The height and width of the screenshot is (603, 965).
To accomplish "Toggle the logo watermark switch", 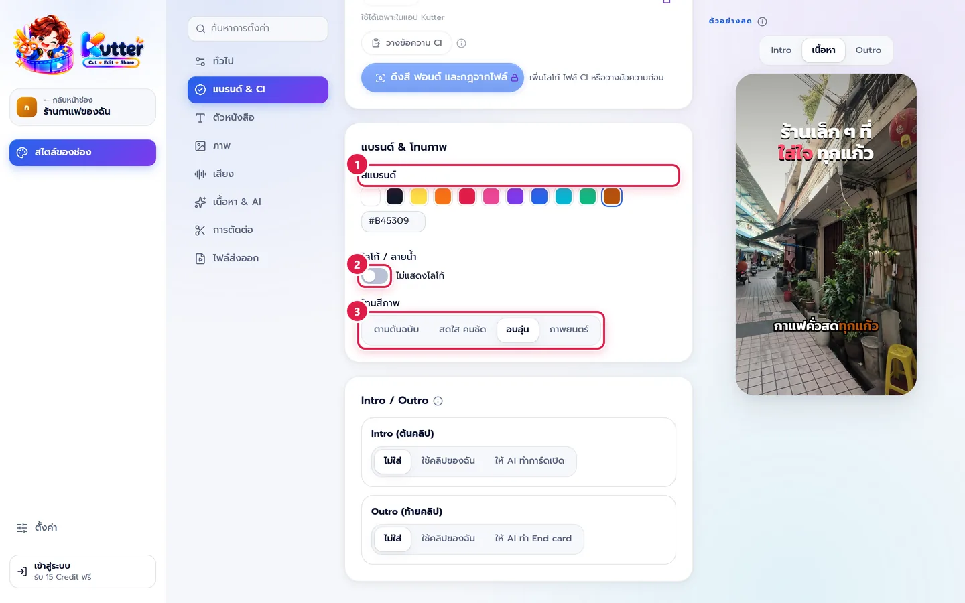I will point(375,275).
